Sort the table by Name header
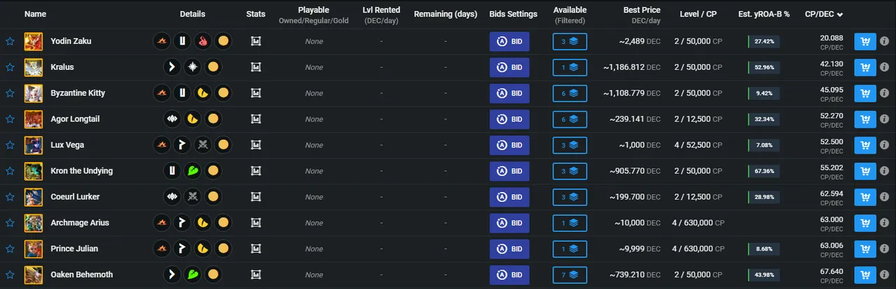 35,14
